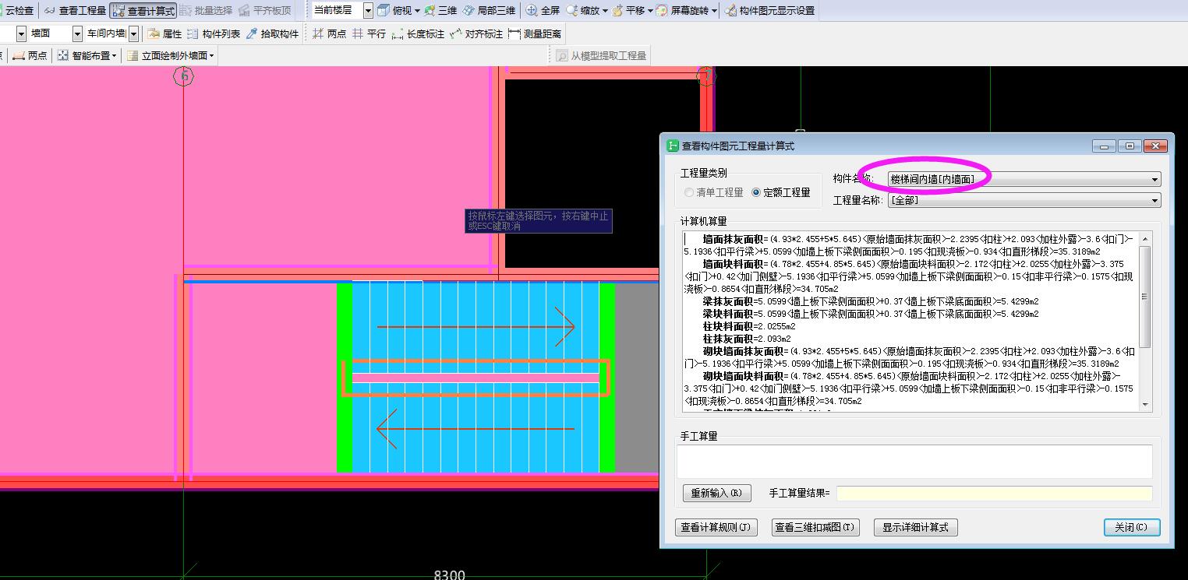Viewport: 1188px width, 580px height.
Task: Open 智能布置 smart layout tool
Action: [87, 55]
